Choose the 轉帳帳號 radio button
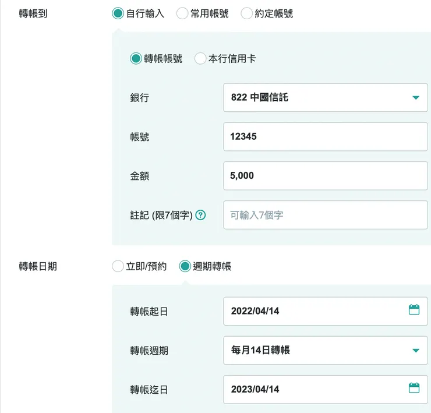The image size is (431, 413). pyautogui.click(x=136, y=59)
